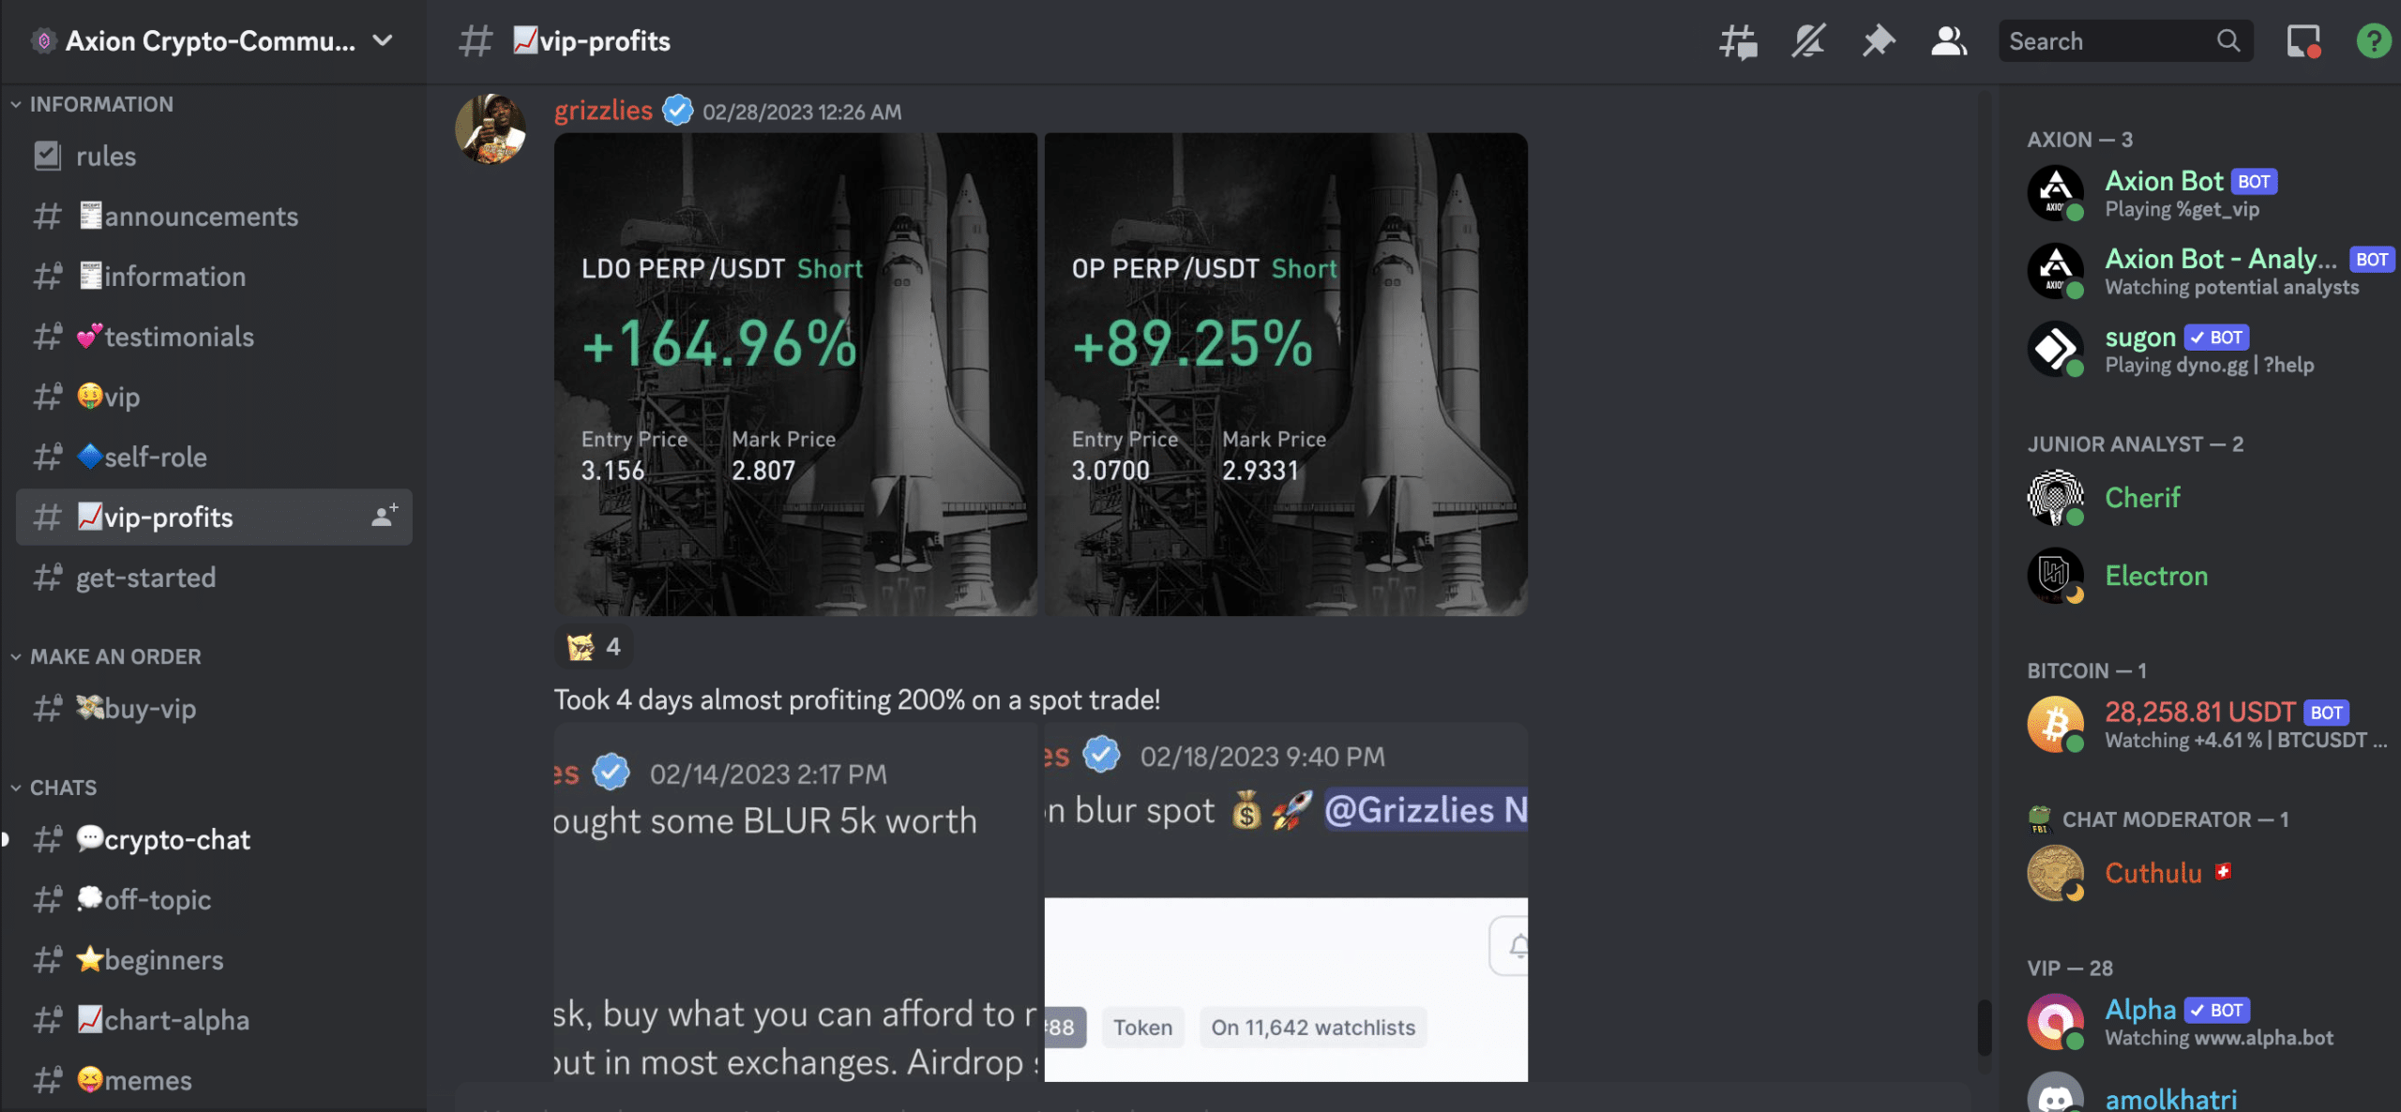
Task: Click the Cuthulu chat moderator entry
Action: 2154,873
